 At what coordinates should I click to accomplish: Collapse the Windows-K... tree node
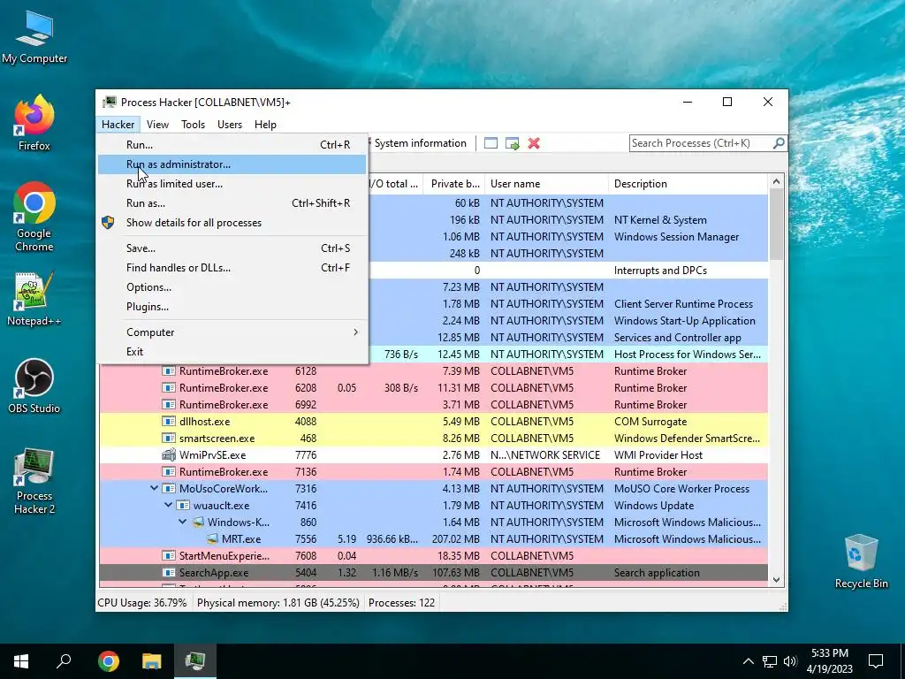(182, 522)
